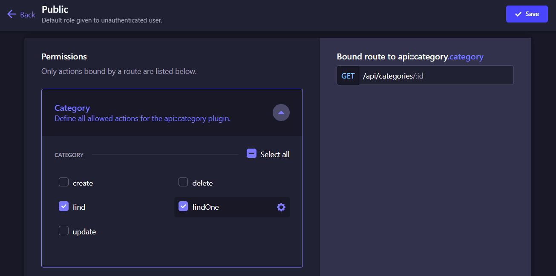Click the back arrow icon
The height and width of the screenshot is (276, 556).
click(12, 14)
